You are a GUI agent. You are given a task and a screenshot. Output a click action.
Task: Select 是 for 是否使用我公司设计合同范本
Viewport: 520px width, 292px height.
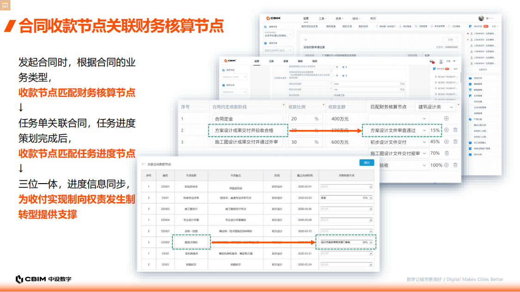(334, 67)
